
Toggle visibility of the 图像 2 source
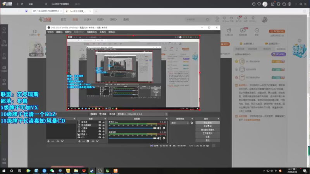click(x=100, y=134)
